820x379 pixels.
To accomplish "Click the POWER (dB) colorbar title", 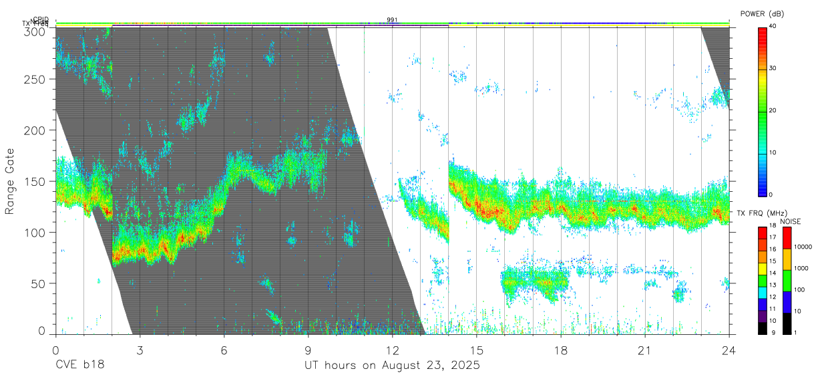I will click(762, 14).
